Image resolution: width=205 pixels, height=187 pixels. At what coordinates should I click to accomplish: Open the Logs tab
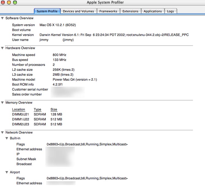pyautogui.click(x=170, y=11)
